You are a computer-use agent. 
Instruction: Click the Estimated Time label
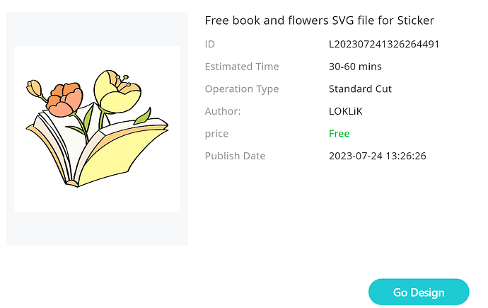tap(242, 67)
